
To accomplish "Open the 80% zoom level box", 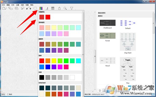I will 3,94.
